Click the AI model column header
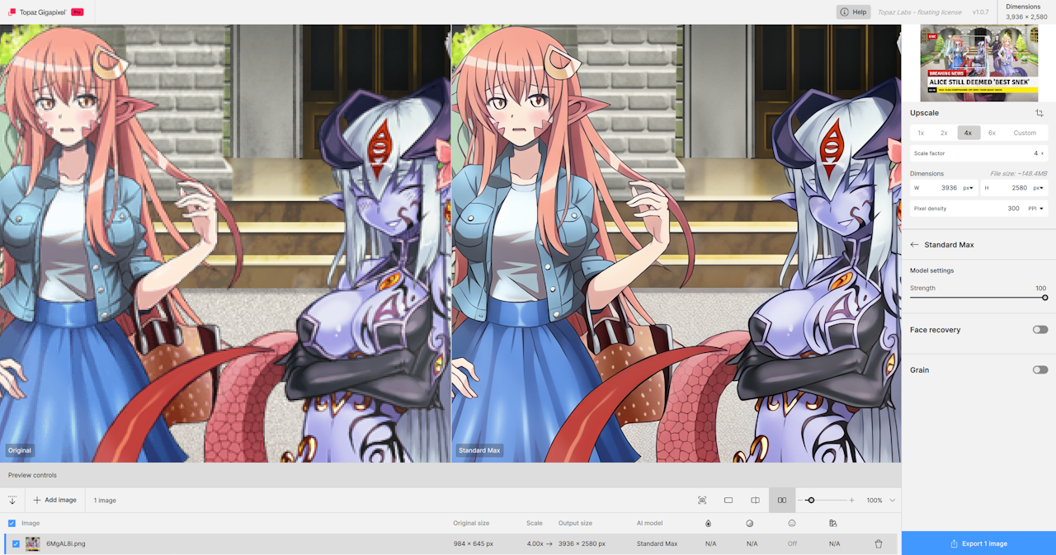 (x=649, y=523)
